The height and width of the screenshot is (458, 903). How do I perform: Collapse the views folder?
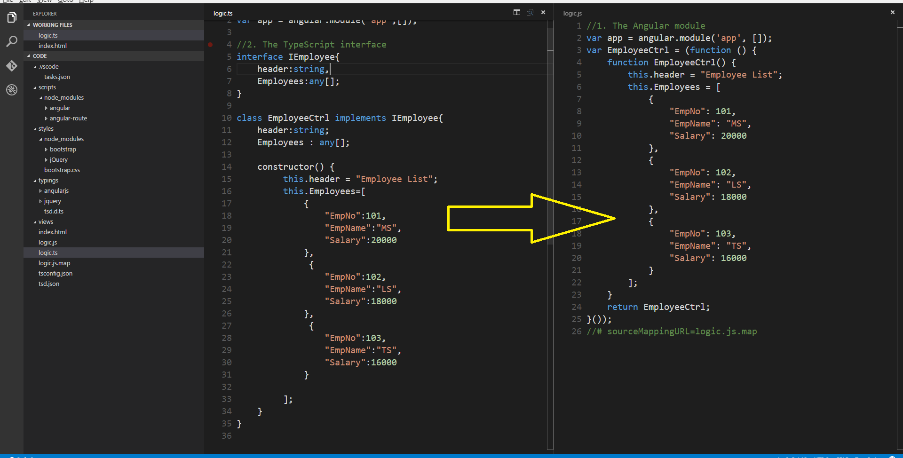pyautogui.click(x=35, y=222)
